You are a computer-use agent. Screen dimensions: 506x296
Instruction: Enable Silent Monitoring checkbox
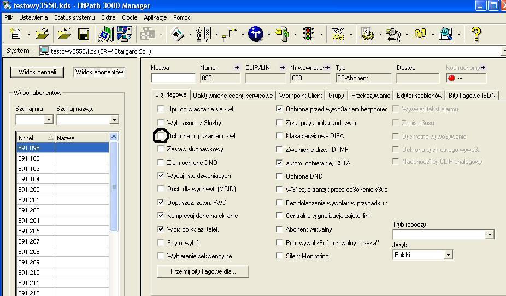pyautogui.click(x=279, y=256)
